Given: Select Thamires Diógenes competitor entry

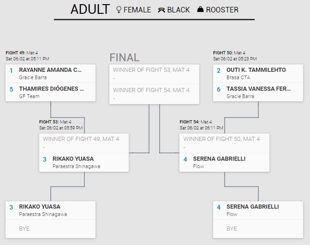Looking at the screenshot, I should coord(51,89).
